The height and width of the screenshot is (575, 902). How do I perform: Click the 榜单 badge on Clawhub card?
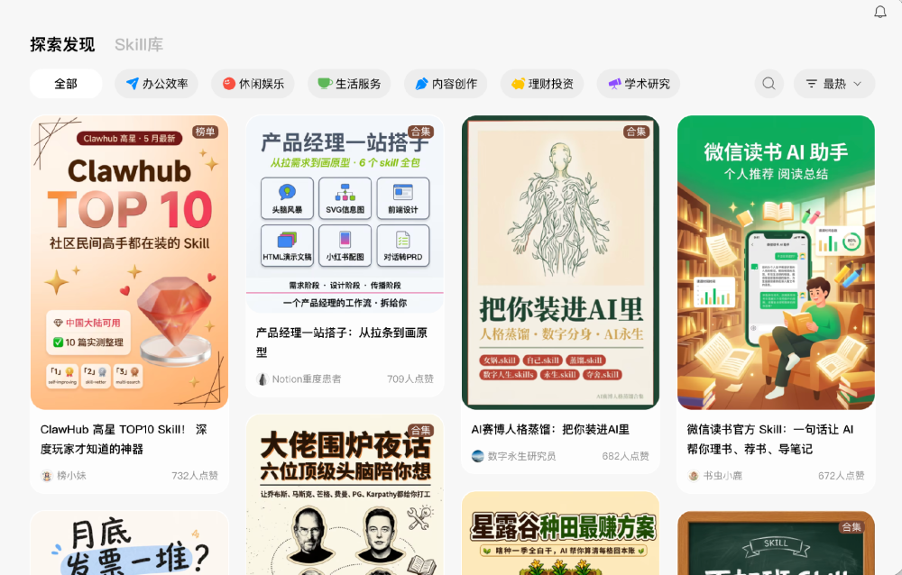click(x=205, y=132)
